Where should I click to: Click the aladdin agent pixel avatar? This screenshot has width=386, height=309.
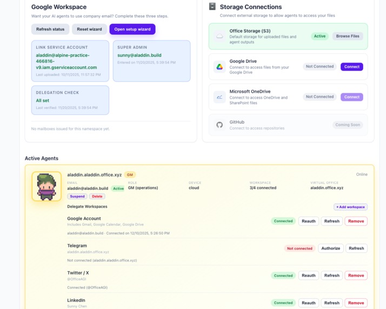coord(46,186)
